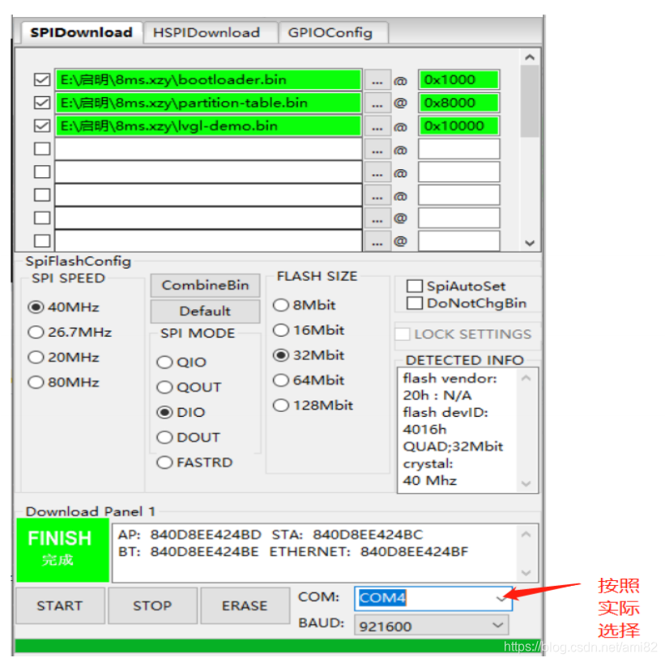This screenshot has width=665, height=662.
Task: Select 80MHz SPI speed
Action: pos(64,382)
